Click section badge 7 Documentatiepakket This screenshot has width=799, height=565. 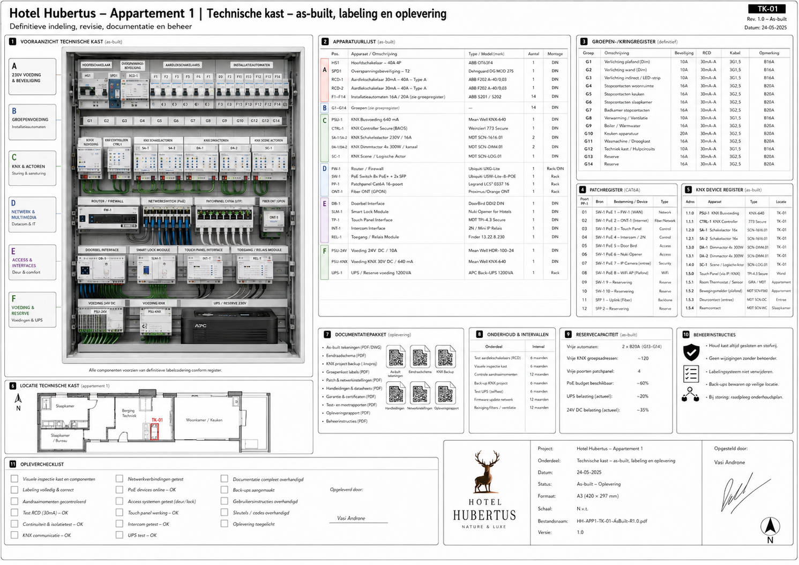327,334
